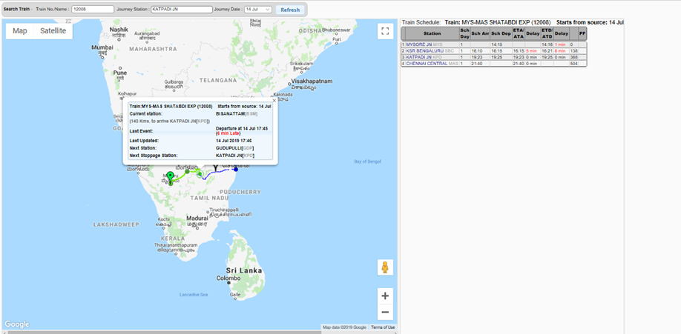681x334 pixels.
Task: Click the blue Chennai destination dot
Action: tap(236, 169)
